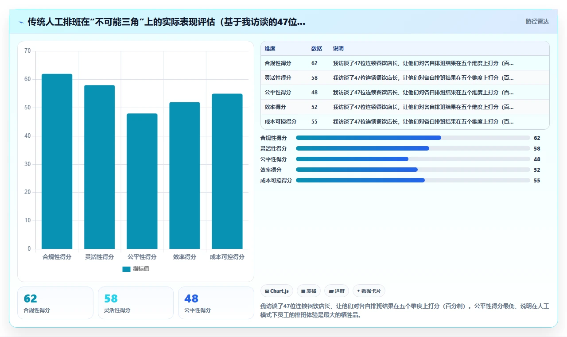Click the 表格 tag chip

[309, 291]
